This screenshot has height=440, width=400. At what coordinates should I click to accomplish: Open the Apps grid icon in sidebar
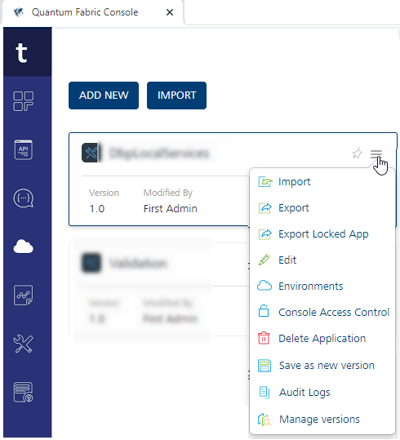click(x=24, y=101)
